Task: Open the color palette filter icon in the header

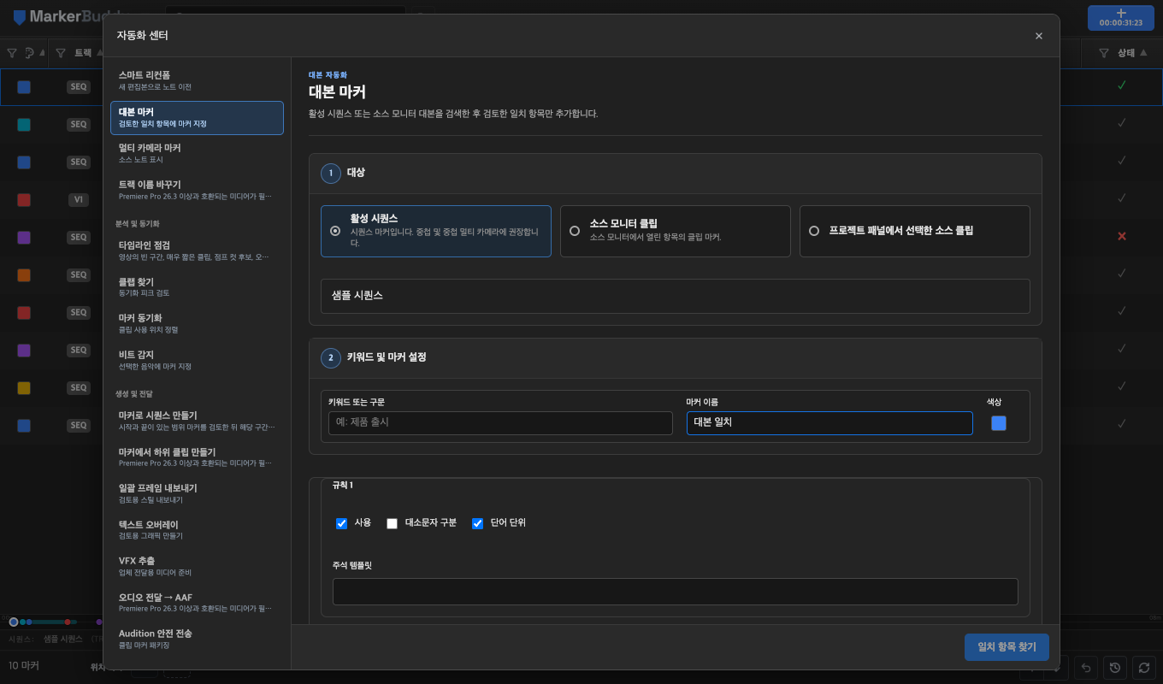Action: [x=30, y=53]
